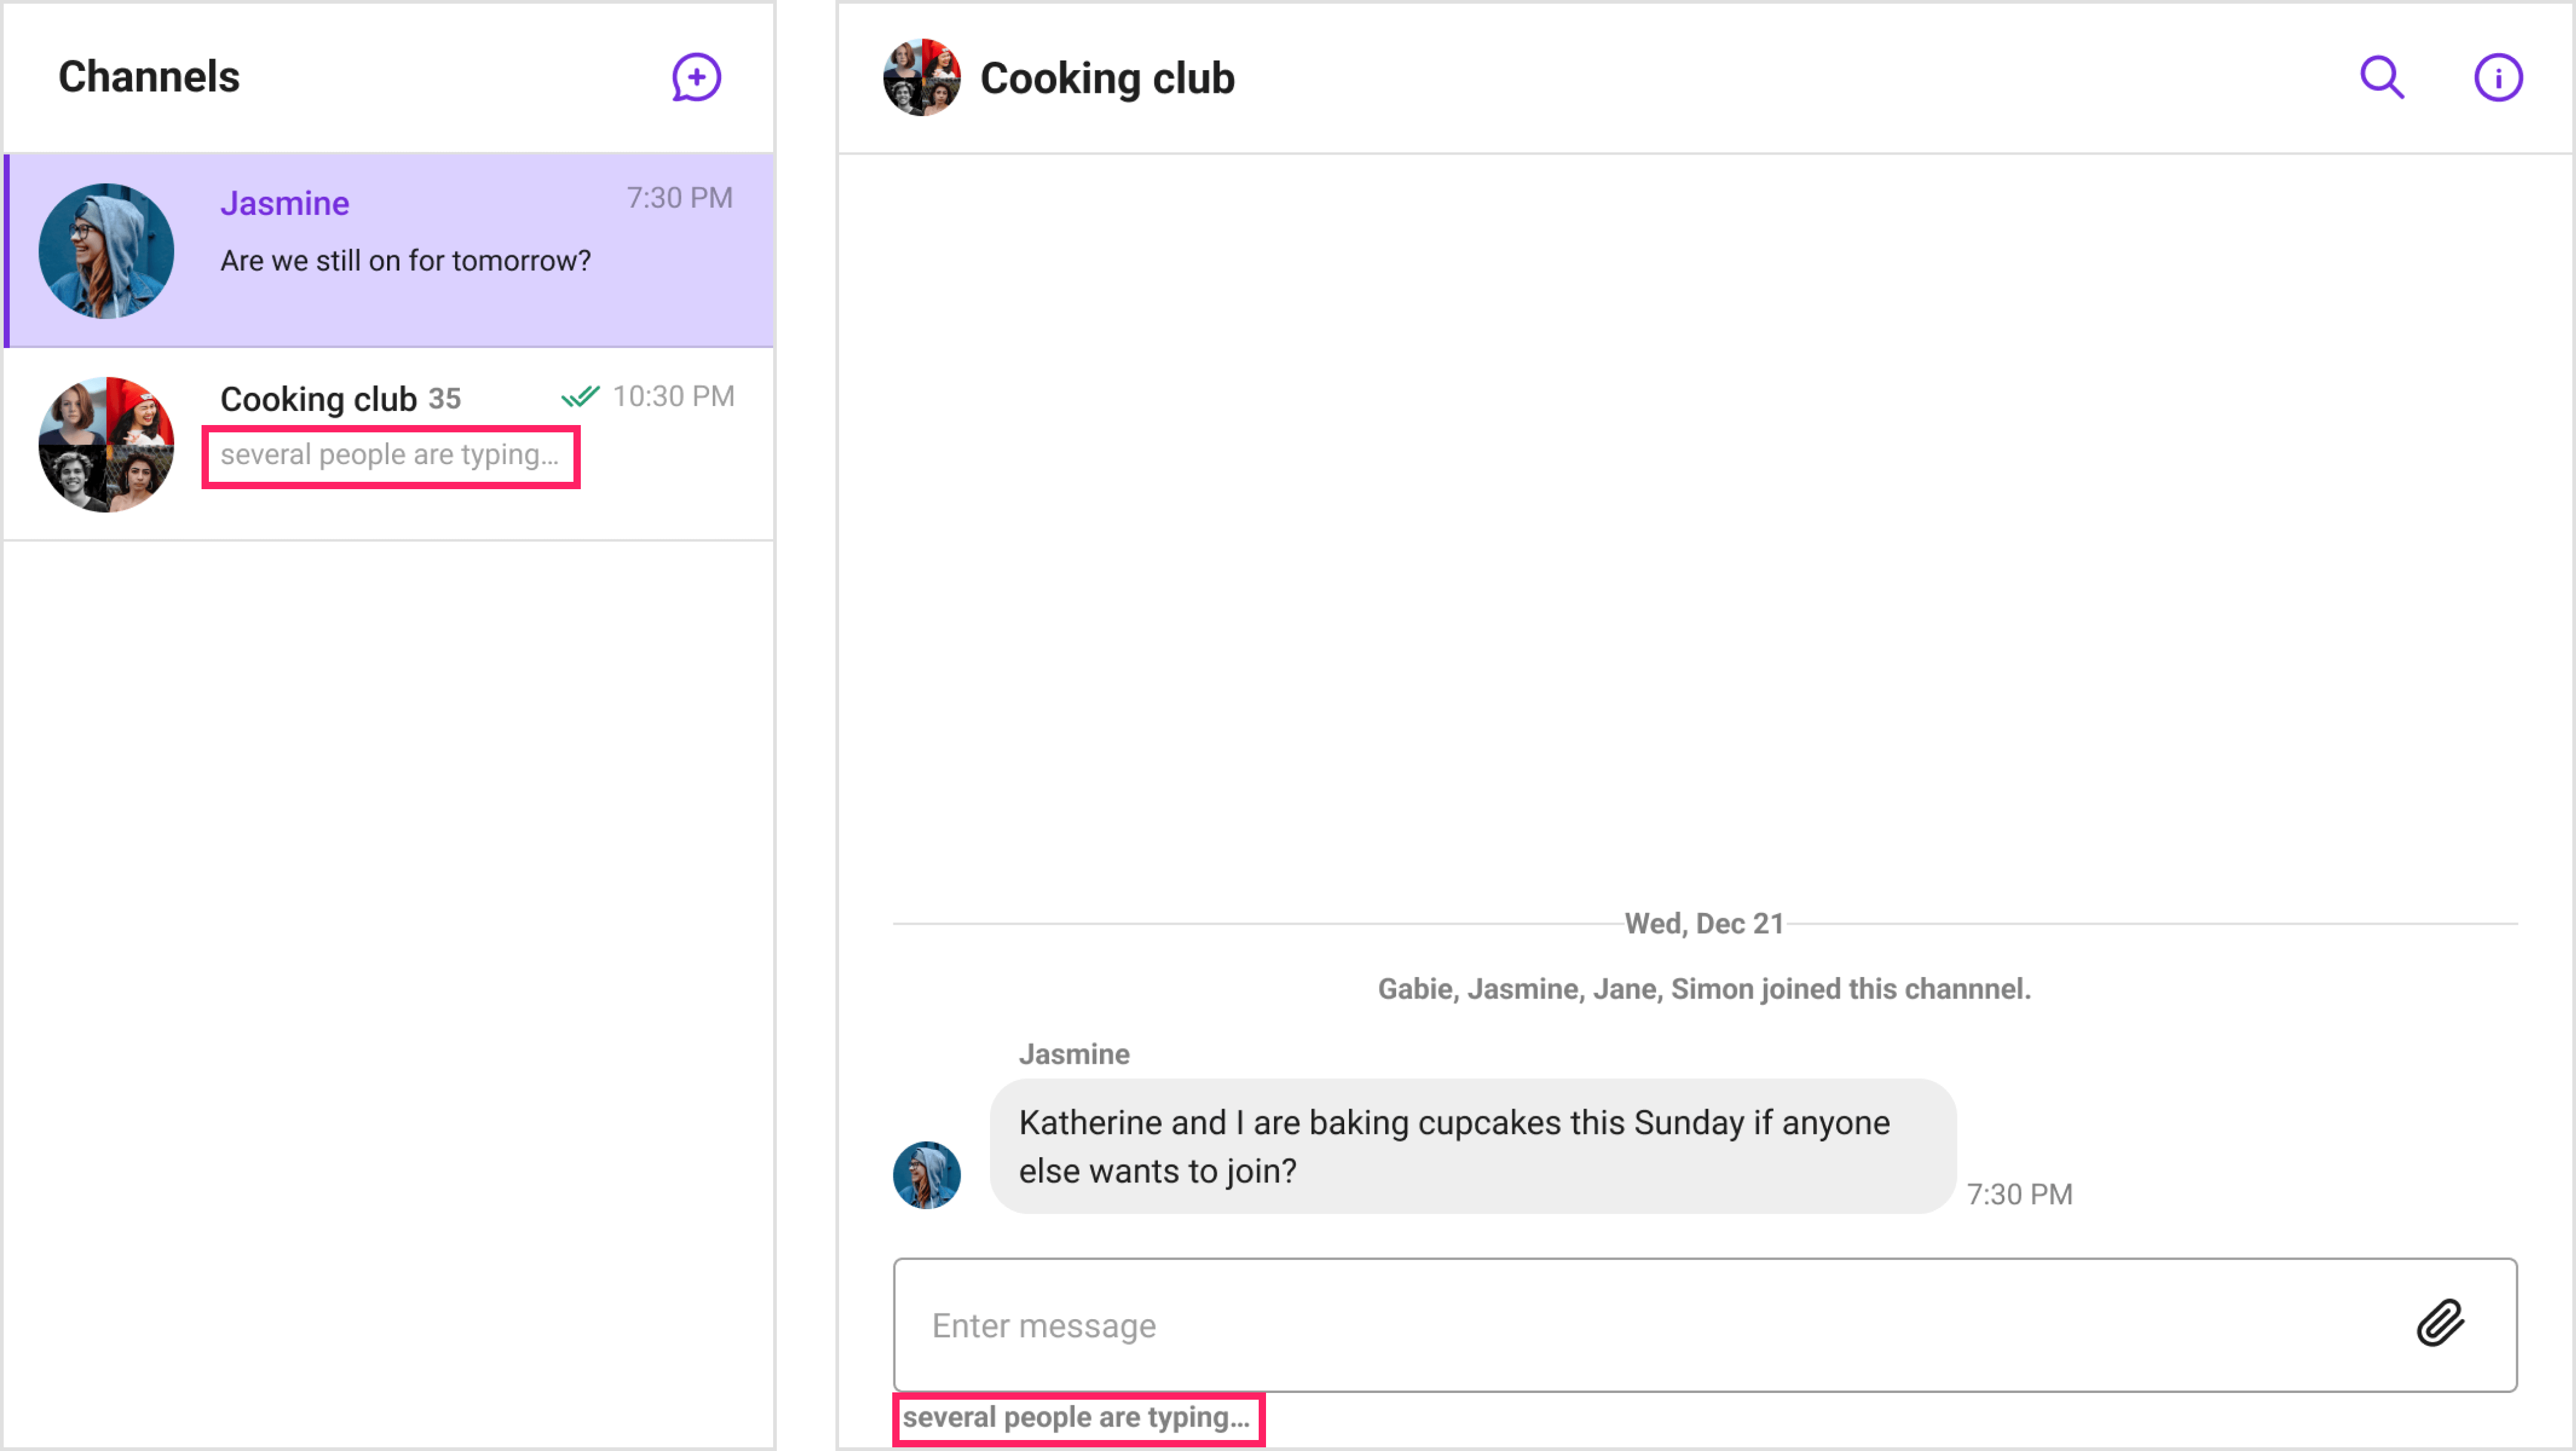Viewport: 2576px width, 1451px height.
Task: Open channel information panel
Action: pos(2498,77)
